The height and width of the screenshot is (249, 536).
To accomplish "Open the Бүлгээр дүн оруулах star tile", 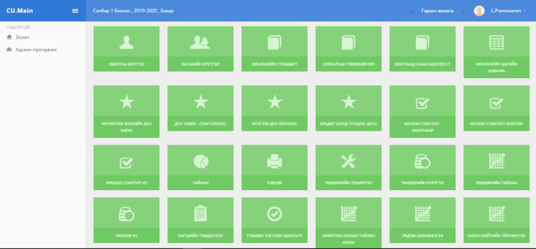I will tap(275, 108).
